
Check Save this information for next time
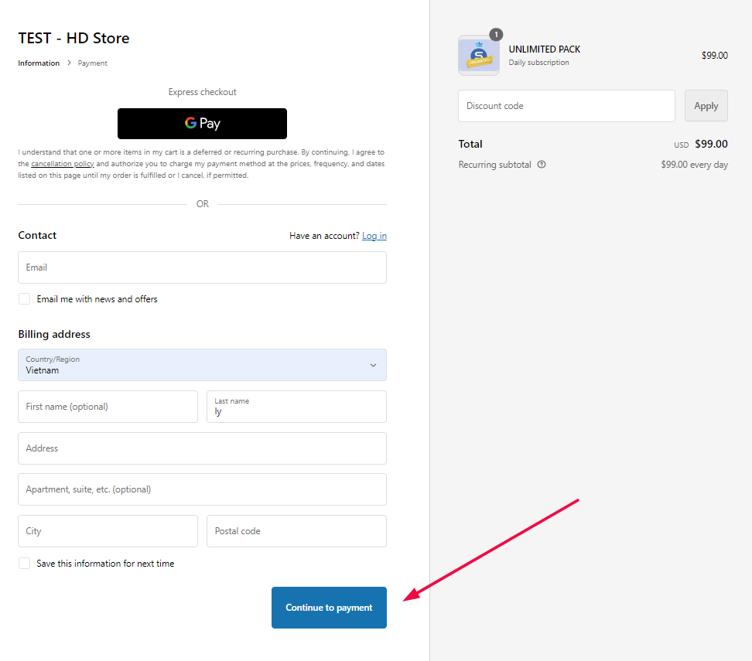[25, 564]
